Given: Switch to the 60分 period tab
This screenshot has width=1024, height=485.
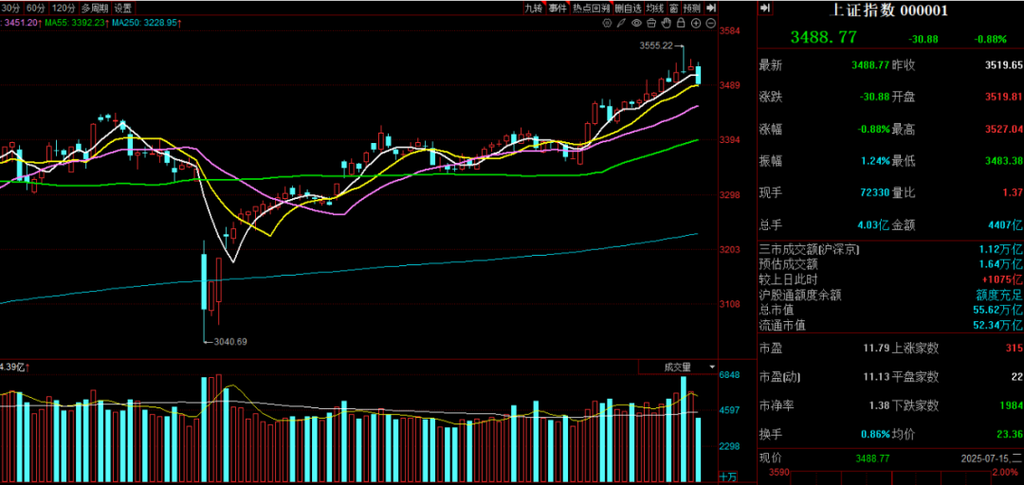Looking at the screenshot, I should tap(37, 8).
